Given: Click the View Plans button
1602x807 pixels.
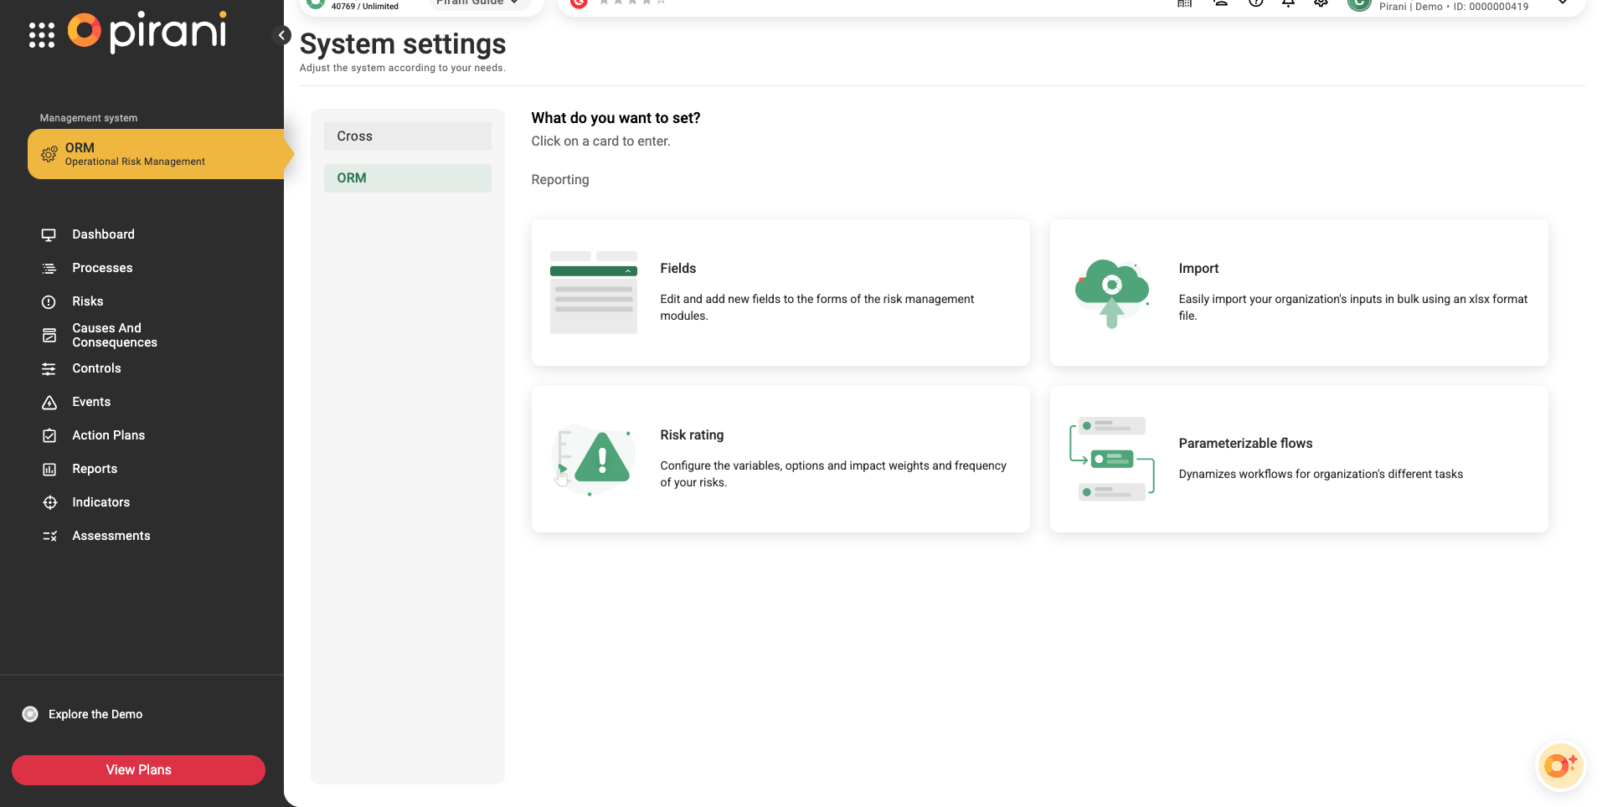Looking at the screenshot, I should [x=138, y=770].
